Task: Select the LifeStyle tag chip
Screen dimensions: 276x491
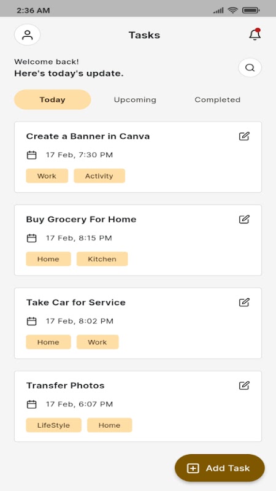Action: coord(53,425)
